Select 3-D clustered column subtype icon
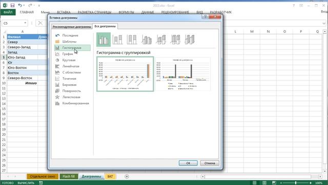The image size is (328, 185). (x=147, y=40)
